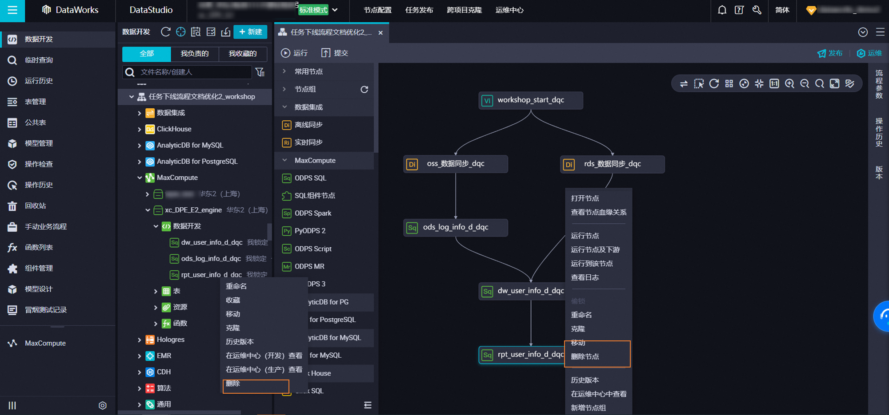Switch filter to 我收藏的

pos(243,54)
